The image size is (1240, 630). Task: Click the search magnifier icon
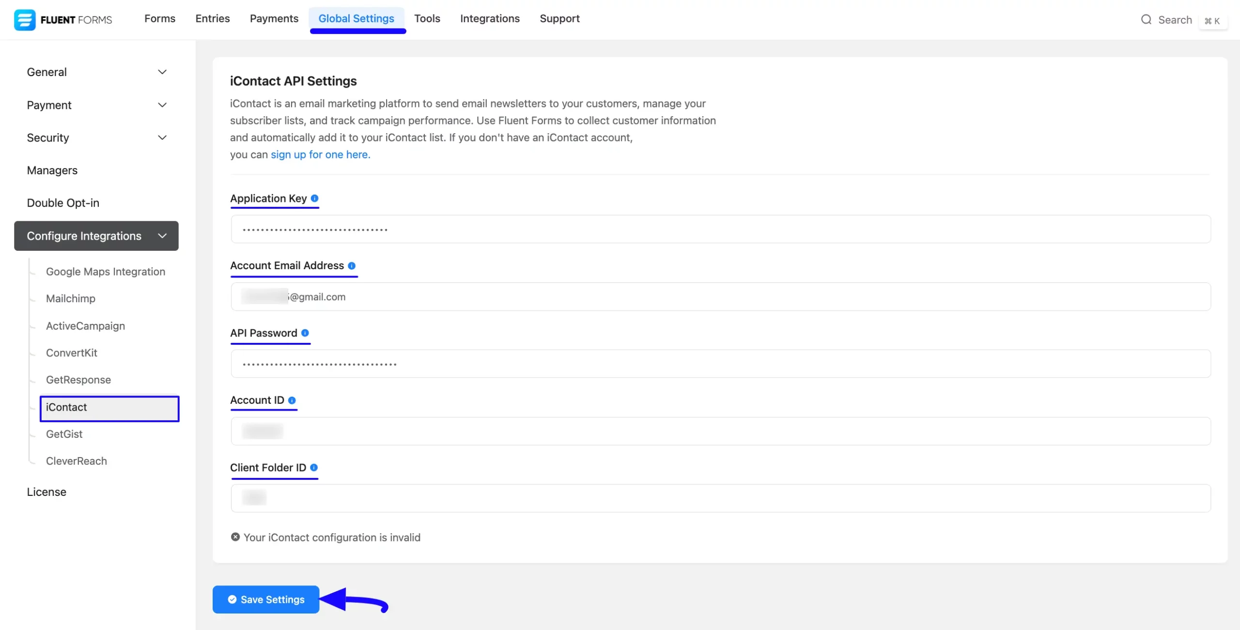pos(1146,19)
